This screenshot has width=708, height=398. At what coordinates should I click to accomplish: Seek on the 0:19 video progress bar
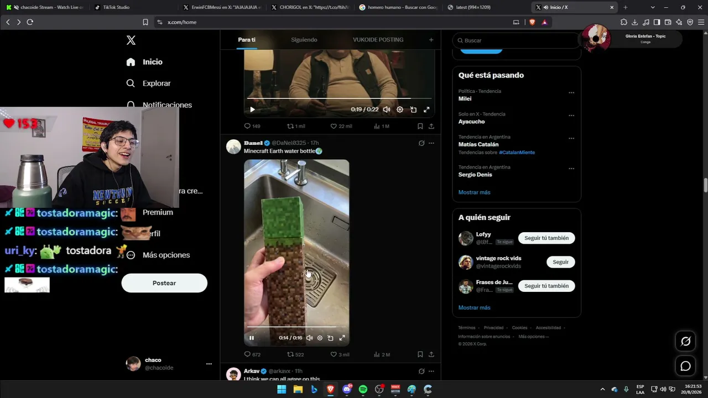pyautogui.click(x=339, y=99)
